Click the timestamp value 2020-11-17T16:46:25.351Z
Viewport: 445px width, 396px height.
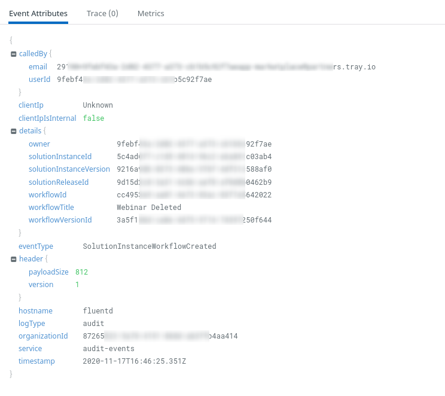click(133, 361)
